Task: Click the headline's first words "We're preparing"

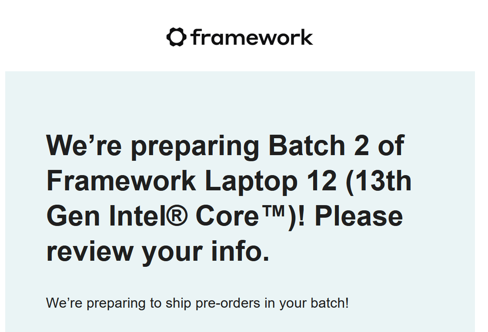Action: tap(153, 147)
